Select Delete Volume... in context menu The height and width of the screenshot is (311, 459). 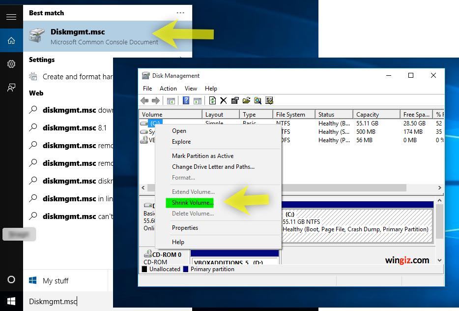(218, 214)
